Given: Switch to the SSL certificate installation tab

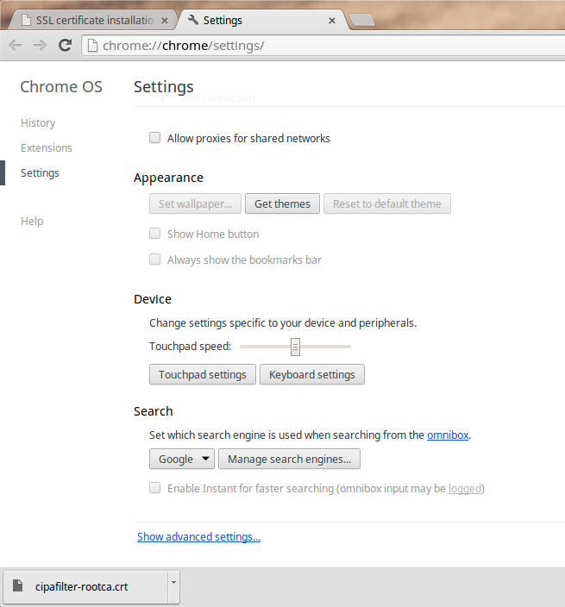Looking at the screenshot, I should coord(93,20).
